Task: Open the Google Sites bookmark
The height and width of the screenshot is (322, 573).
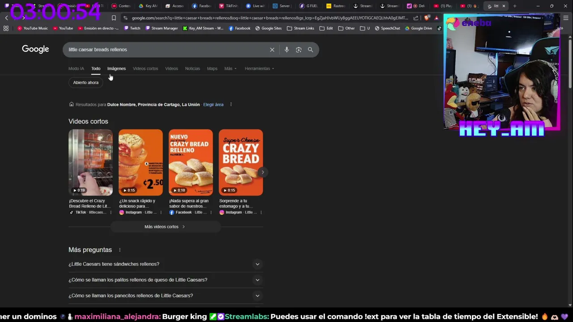Action: click(x=269, y=28)
